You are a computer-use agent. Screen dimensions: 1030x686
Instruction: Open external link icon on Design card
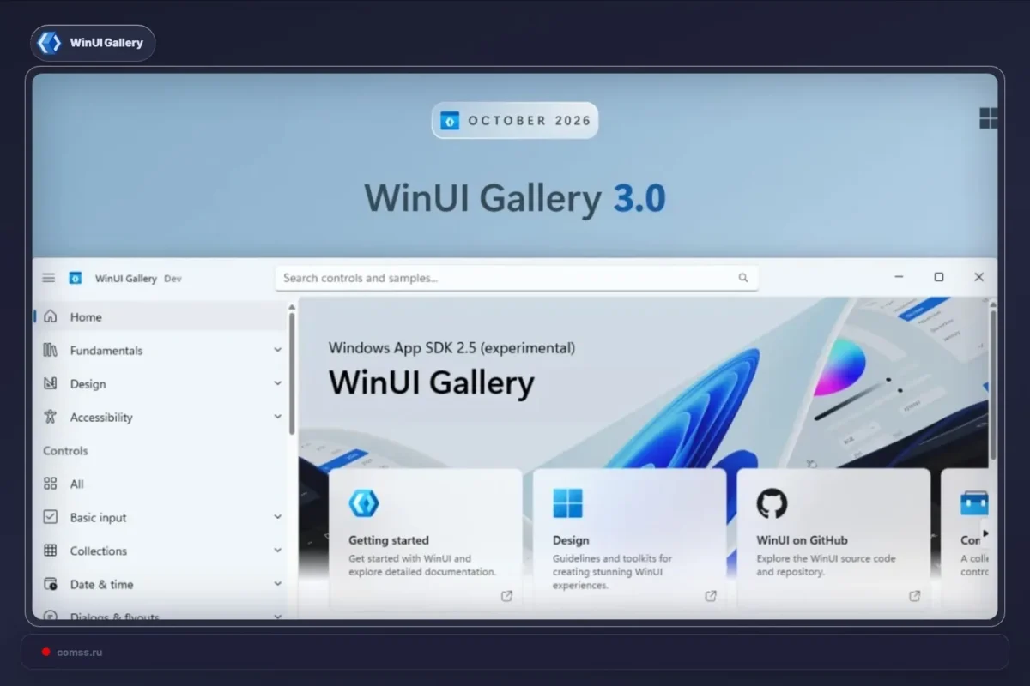pos(711,596)
